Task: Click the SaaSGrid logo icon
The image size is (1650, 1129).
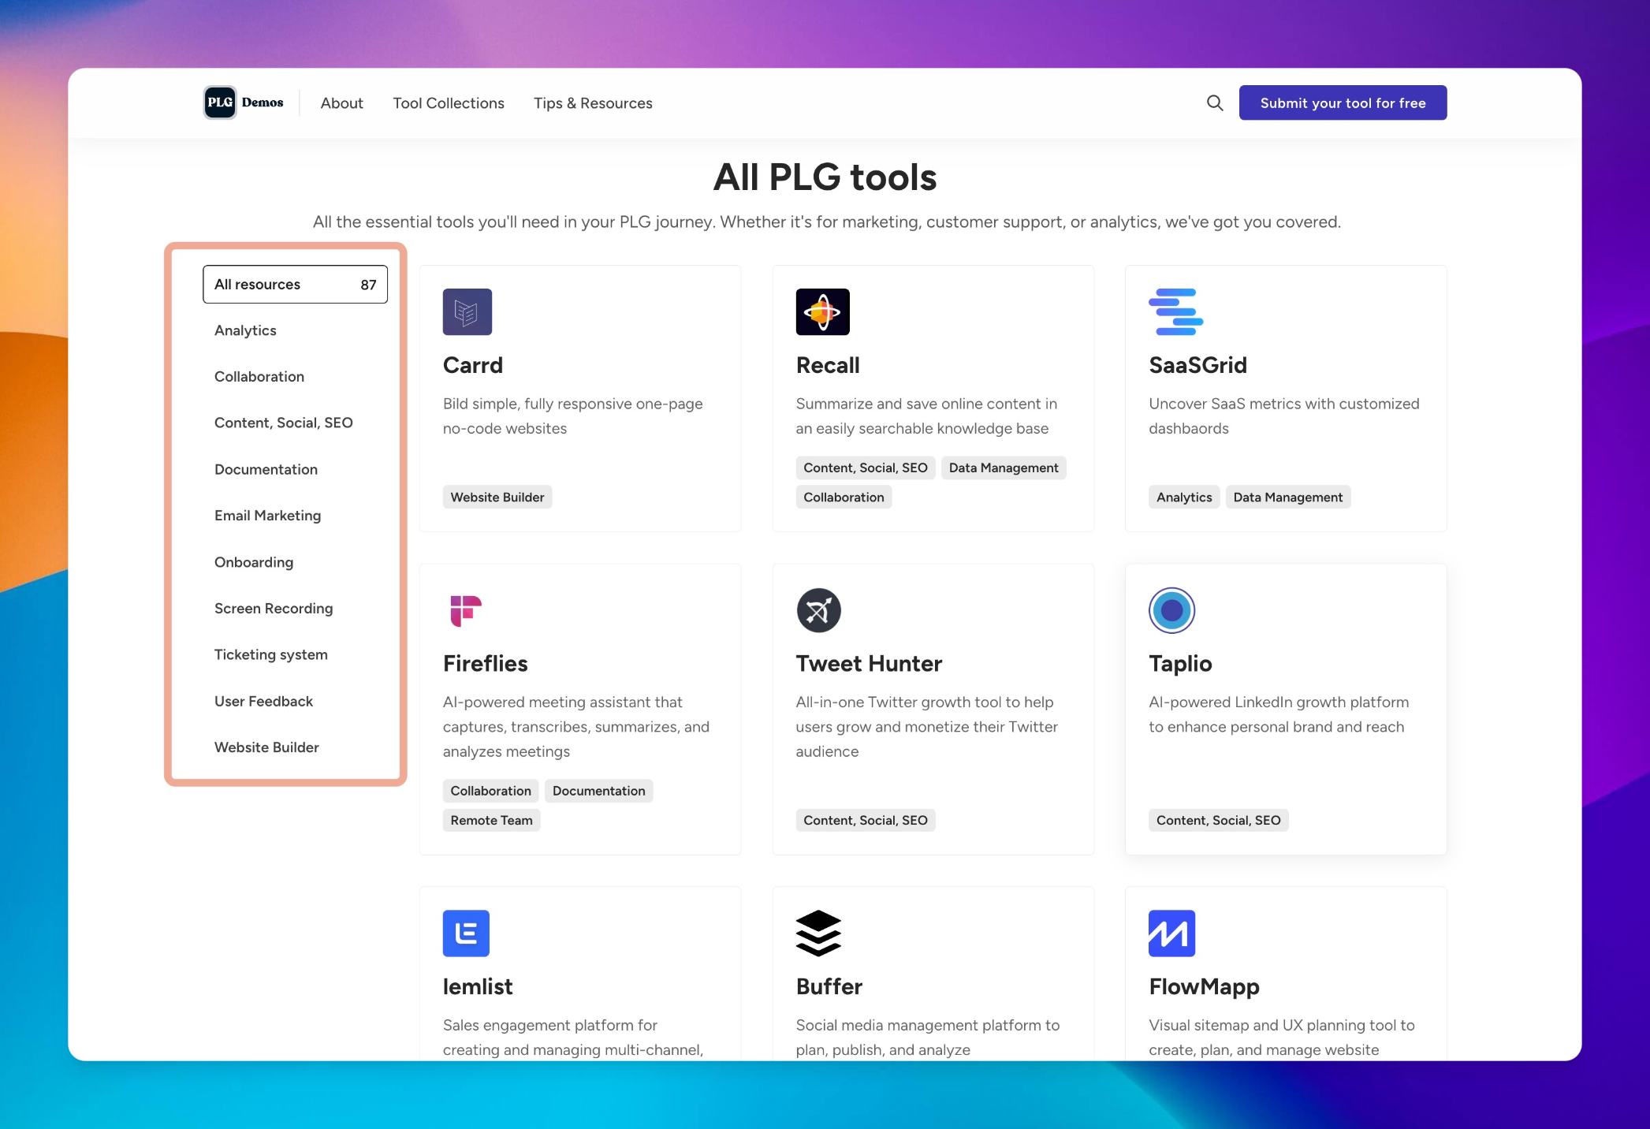Action: tap(1175, 312)
